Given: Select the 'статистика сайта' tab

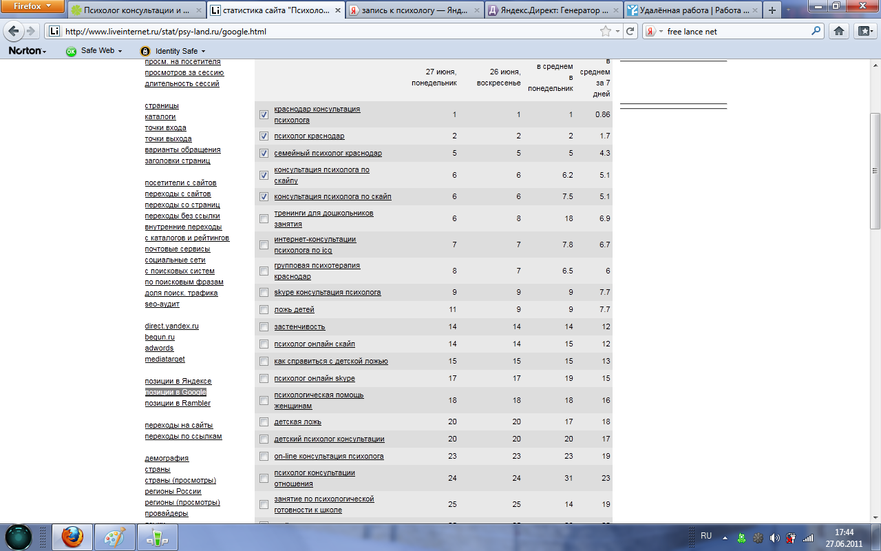Looking at the screenshot, I should click(275, 10).
